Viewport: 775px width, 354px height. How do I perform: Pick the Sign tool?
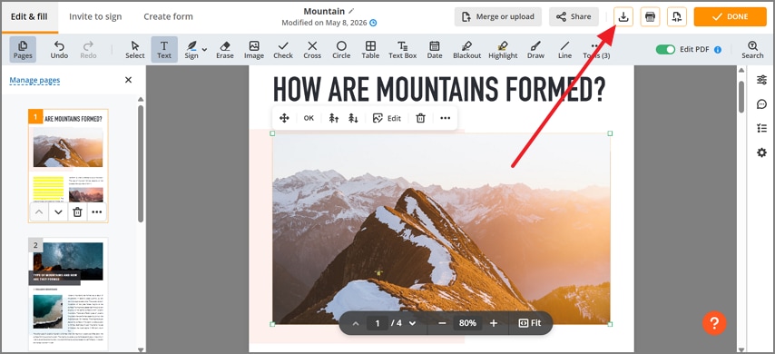[x=191, y=49]
